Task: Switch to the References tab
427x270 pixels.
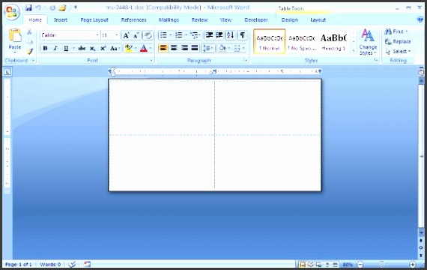Action: [133, 20]
